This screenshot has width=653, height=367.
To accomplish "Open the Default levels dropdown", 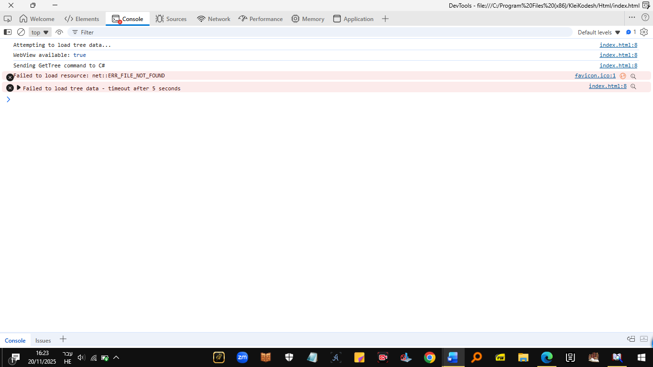I will (x=599, y=32).
